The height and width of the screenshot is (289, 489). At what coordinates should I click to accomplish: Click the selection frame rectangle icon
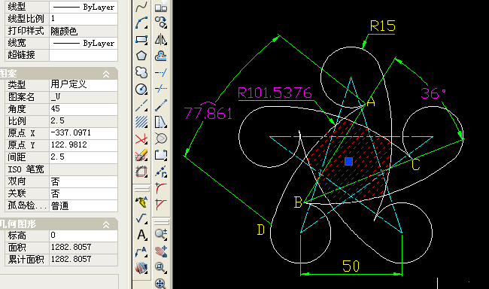coord(161,155)
